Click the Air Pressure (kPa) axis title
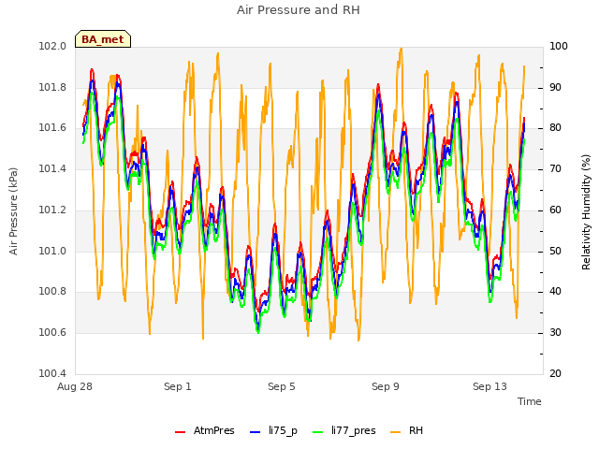 [x=14, y=211]
